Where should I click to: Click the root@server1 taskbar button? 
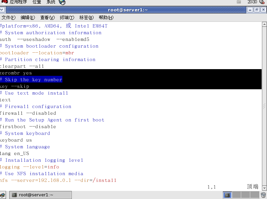(x=41, y=195)
